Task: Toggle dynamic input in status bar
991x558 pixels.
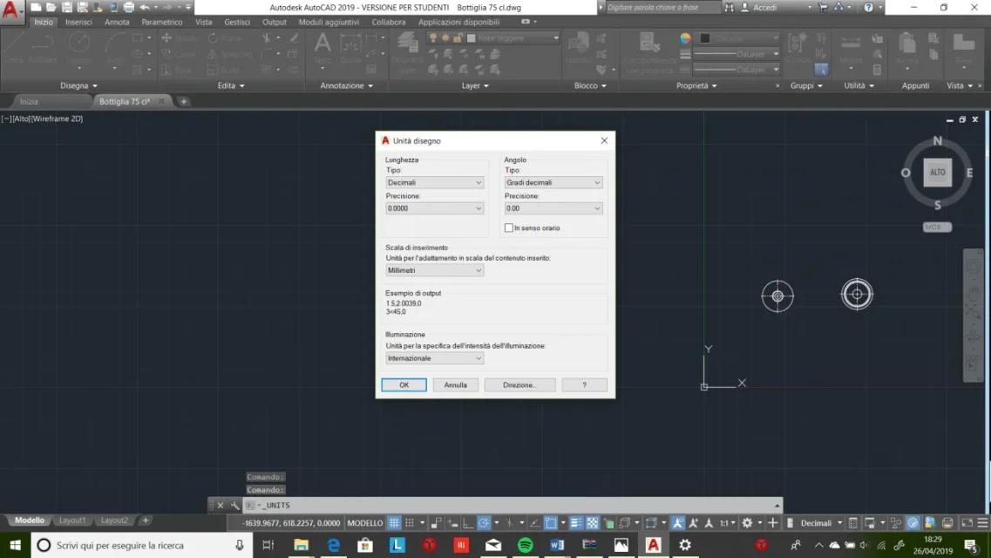Action: 453,522
